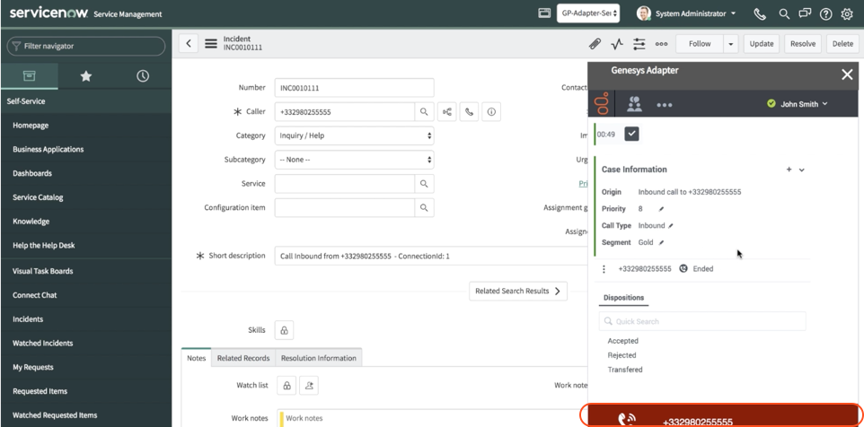
Task: Select the Accepted disposition
Action: click(x=622, y=341)
